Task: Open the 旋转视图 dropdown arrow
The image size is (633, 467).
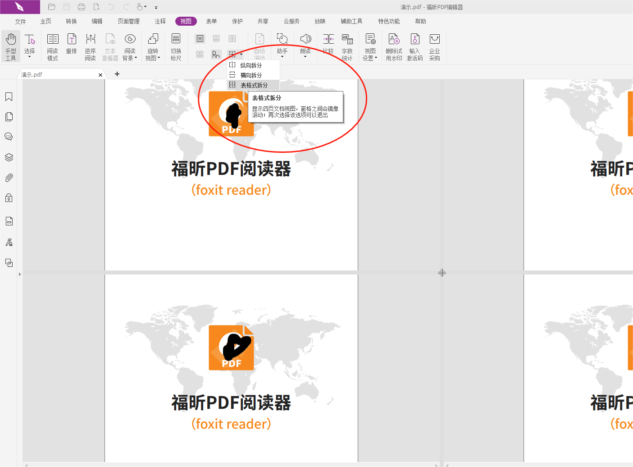Action: 158,57
